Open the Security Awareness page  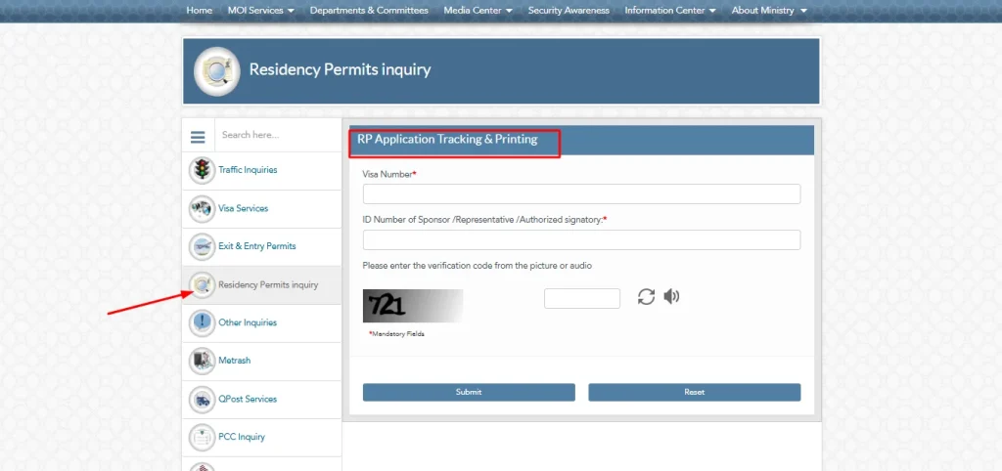569,11
